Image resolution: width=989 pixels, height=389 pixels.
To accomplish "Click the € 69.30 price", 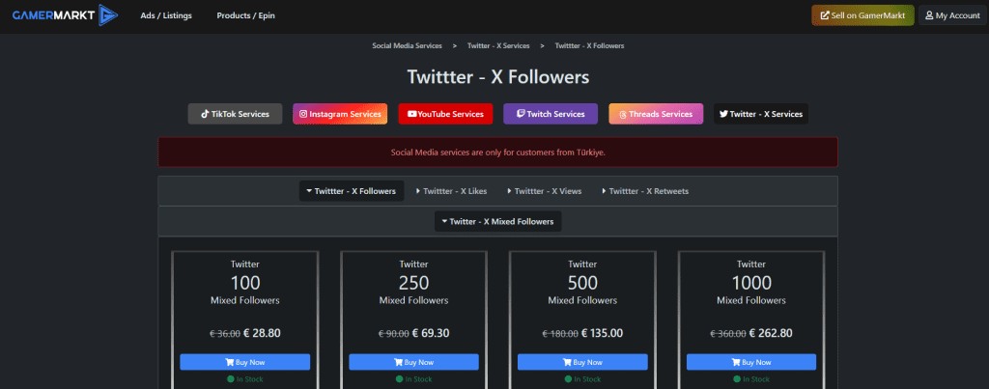I will tap(431, 334).
